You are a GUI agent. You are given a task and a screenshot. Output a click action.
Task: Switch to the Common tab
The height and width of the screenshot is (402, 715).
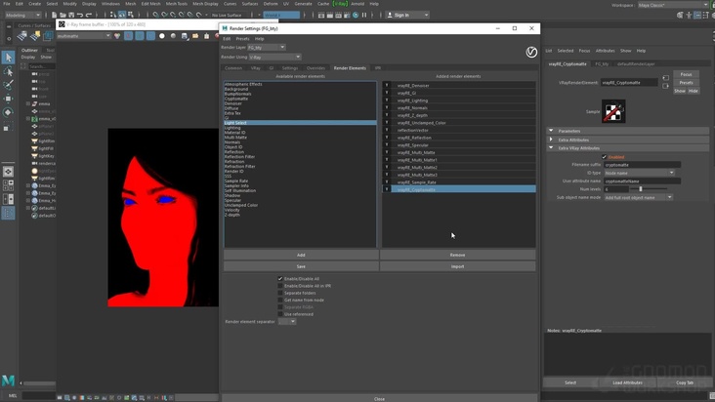(x=233, y=68)
